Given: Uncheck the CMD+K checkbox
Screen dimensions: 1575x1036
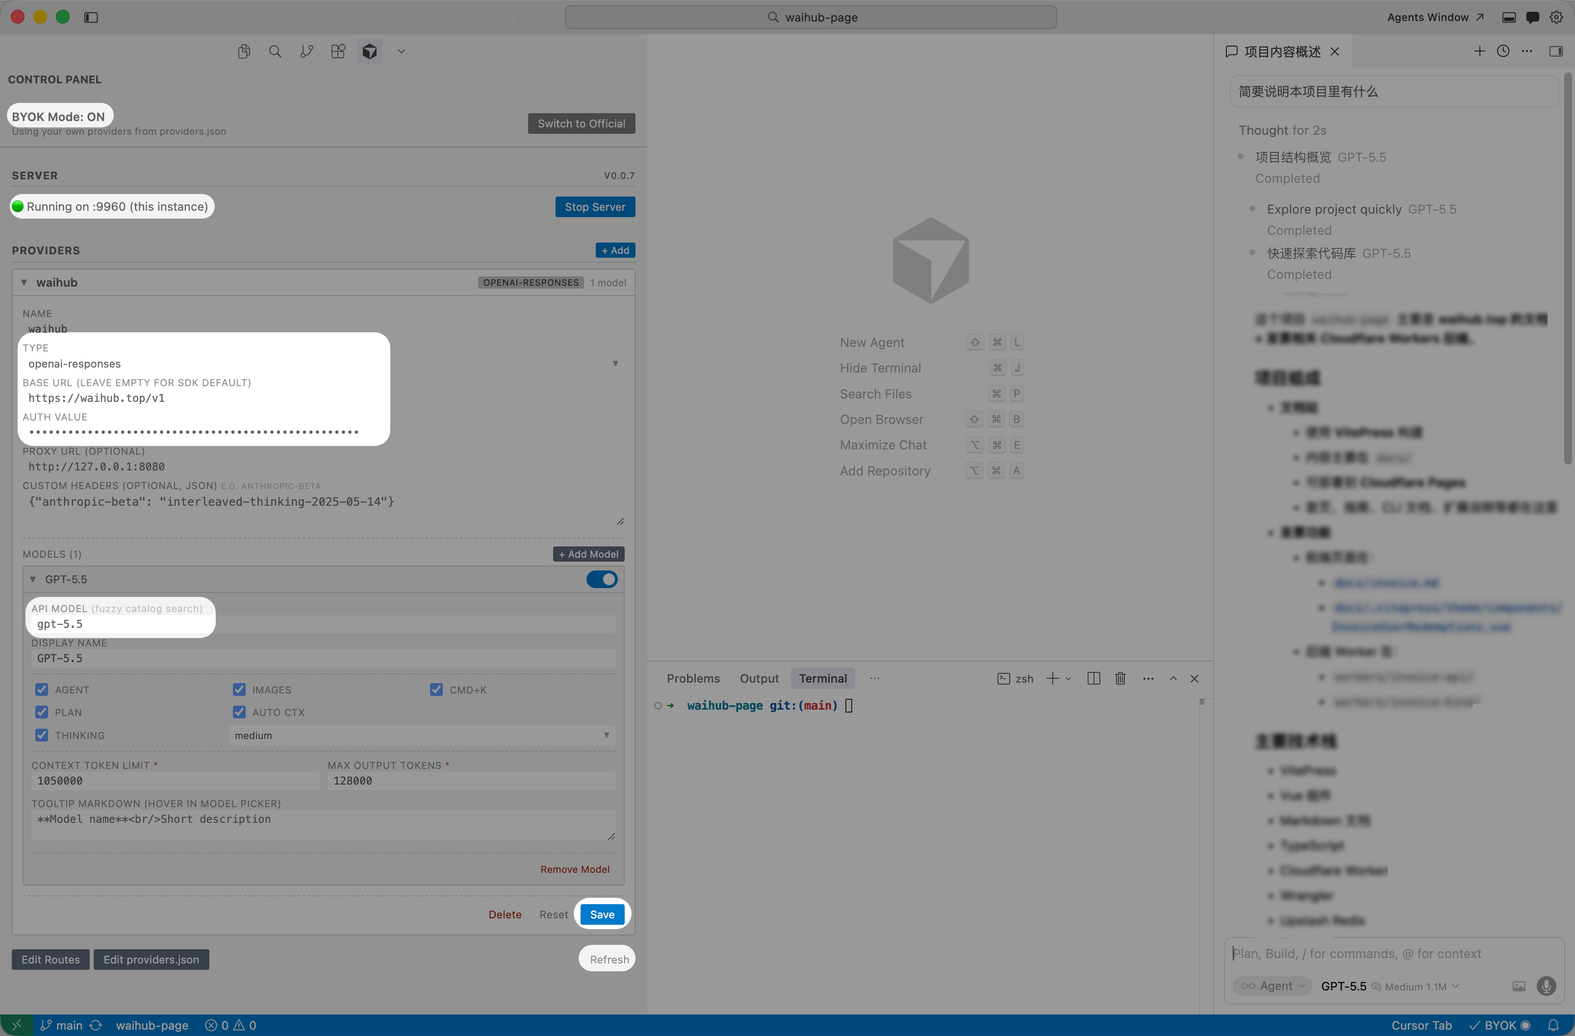Looking at the screenshot, I should coord(436,690).
